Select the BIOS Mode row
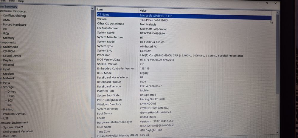This screenshot has width=298, height=138. 184,73
